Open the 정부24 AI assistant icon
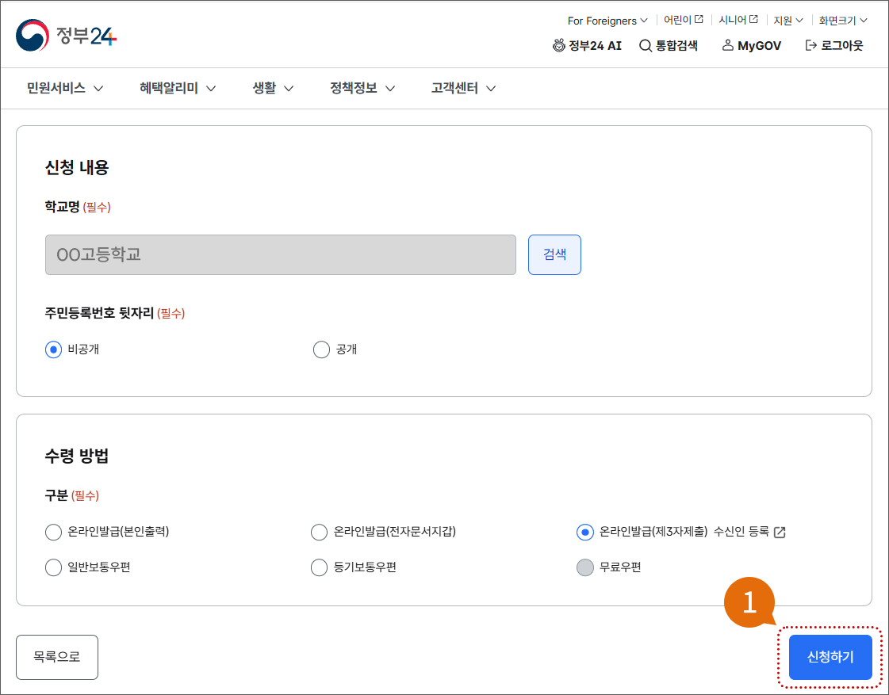The height and width of the screenshot is (695, 889). tap(558, 45)
